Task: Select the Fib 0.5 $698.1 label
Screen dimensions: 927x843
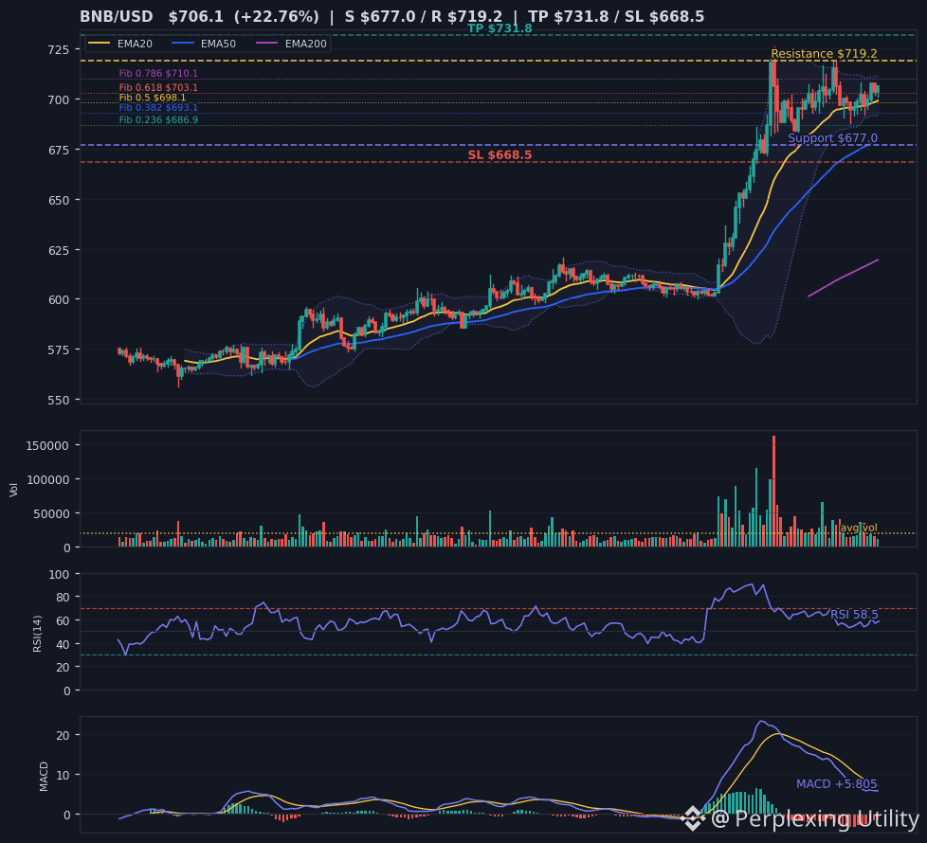Action: coord(152,98)
